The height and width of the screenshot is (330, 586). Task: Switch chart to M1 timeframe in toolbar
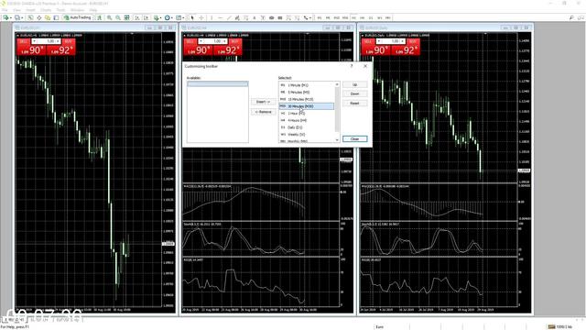click(x=320, y=17)
